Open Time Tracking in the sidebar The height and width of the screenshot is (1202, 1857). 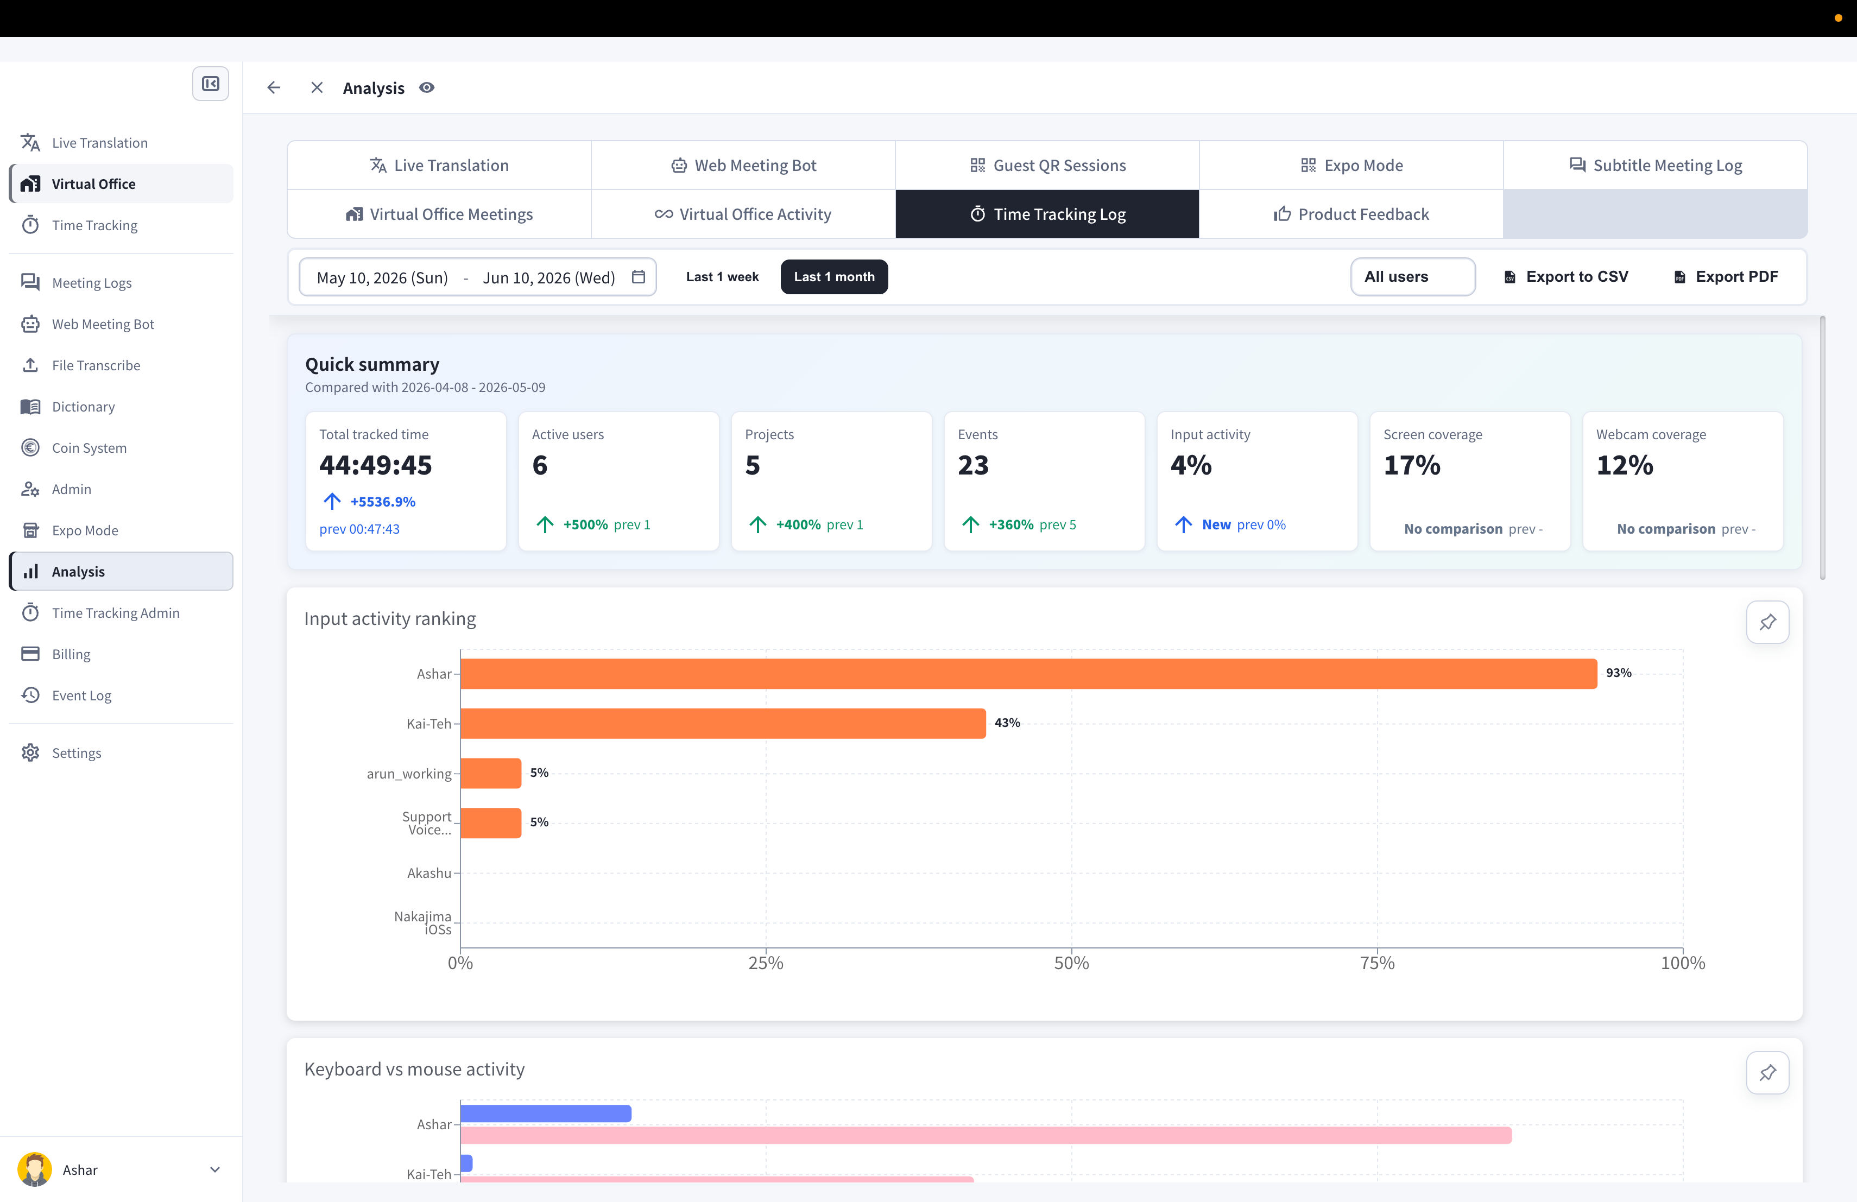pos(121,225)
